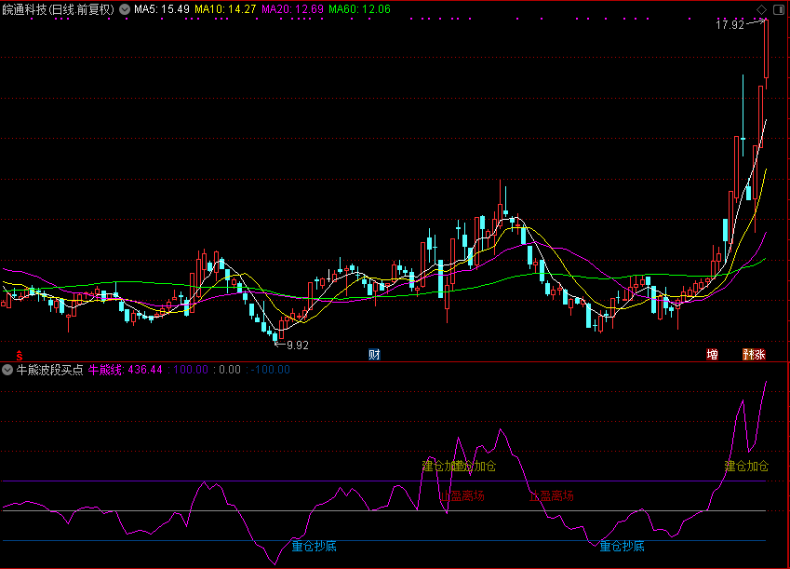This screenshot has height=569, width=790.
Task: Open the red 增 info marker
Action: point(712,355)
